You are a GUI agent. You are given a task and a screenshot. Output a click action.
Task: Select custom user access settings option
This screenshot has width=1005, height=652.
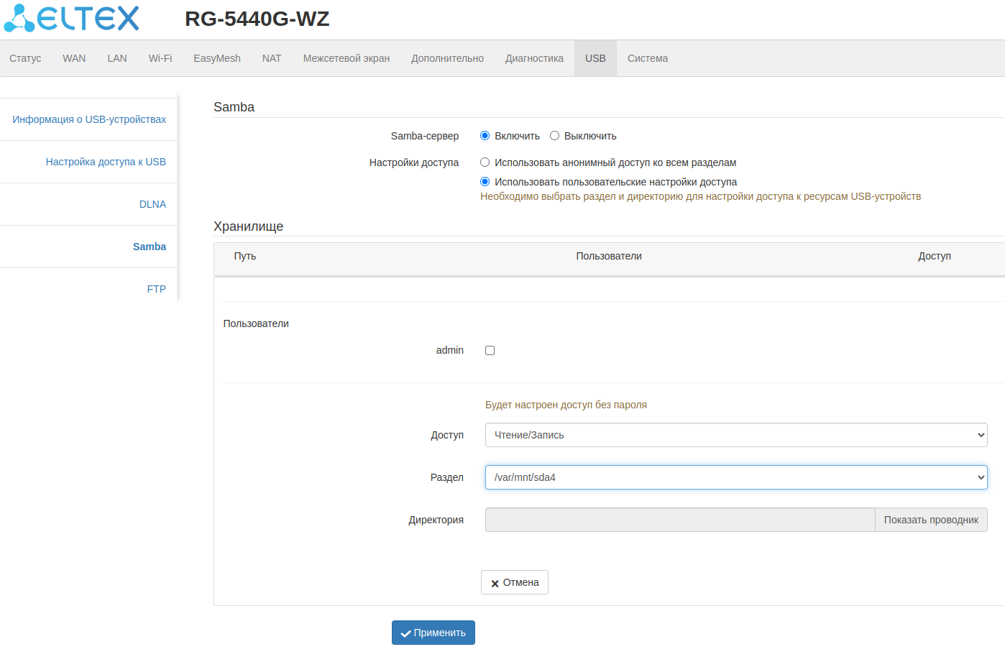[x=485, y=182]
